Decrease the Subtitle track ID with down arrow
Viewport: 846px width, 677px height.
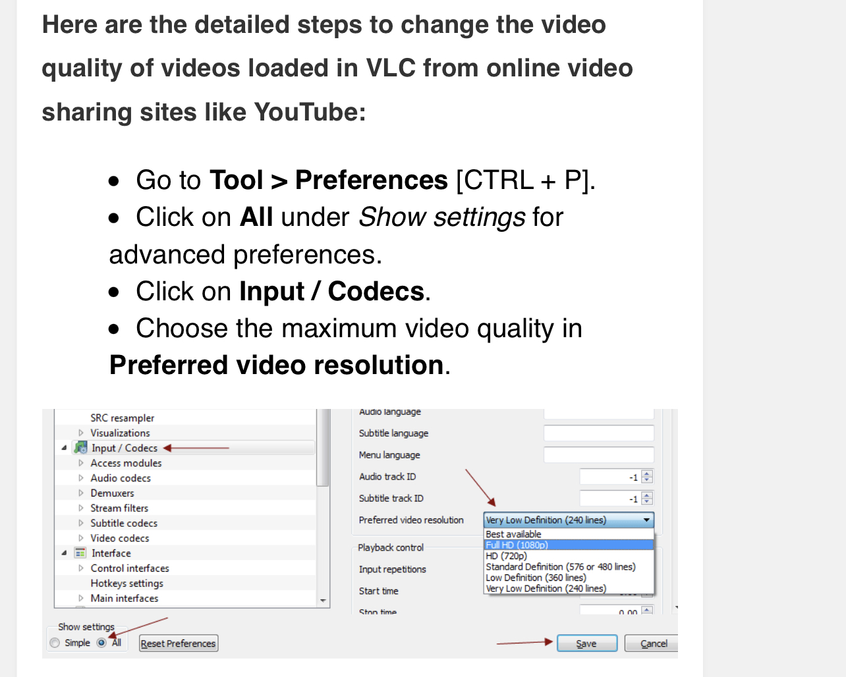coord(647,502)
